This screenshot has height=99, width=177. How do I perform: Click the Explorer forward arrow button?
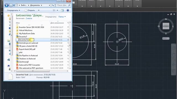tap(11, 5)
